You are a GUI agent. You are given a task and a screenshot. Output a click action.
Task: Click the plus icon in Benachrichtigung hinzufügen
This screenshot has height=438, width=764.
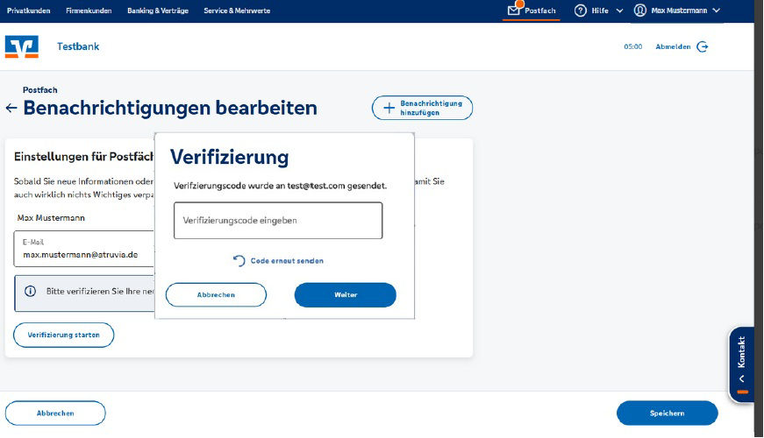click(389, 108)
